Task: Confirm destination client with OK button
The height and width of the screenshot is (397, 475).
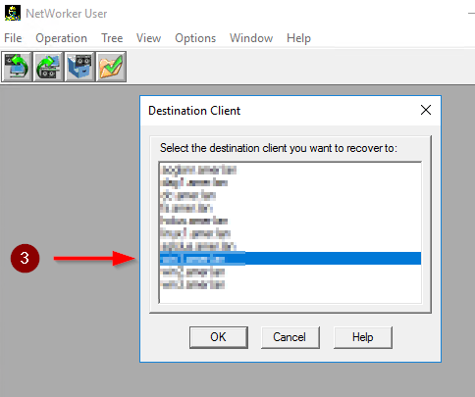Action: coord(219,337)
